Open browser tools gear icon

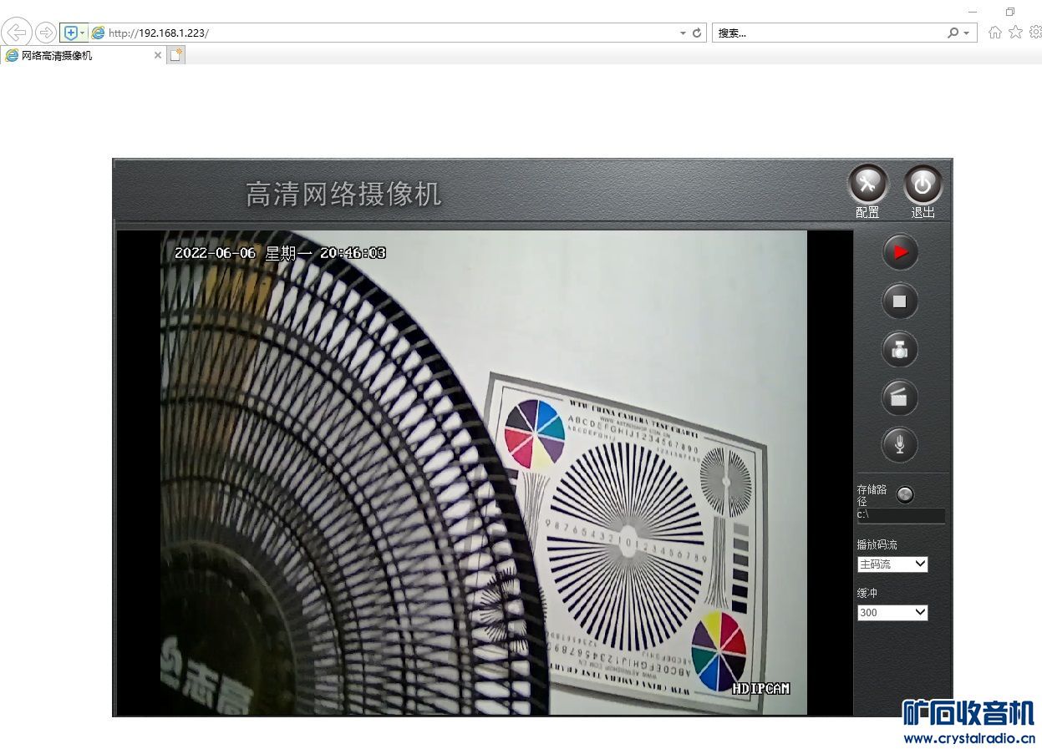pos(1035,32)
